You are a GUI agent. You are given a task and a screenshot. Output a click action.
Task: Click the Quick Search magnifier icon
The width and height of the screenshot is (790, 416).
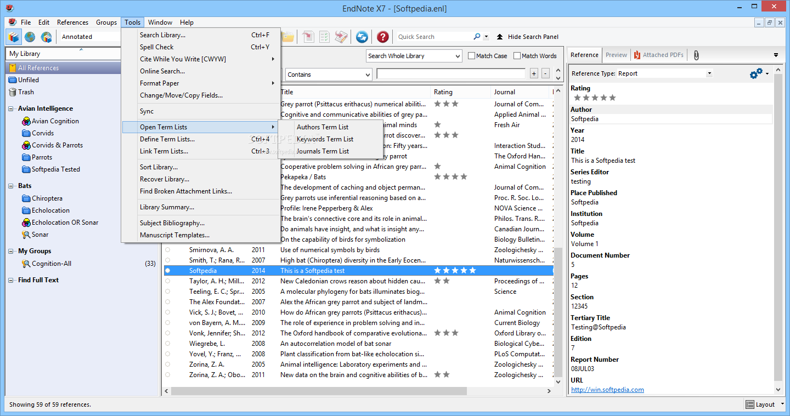pyautogui.click(x=477, y=37)
